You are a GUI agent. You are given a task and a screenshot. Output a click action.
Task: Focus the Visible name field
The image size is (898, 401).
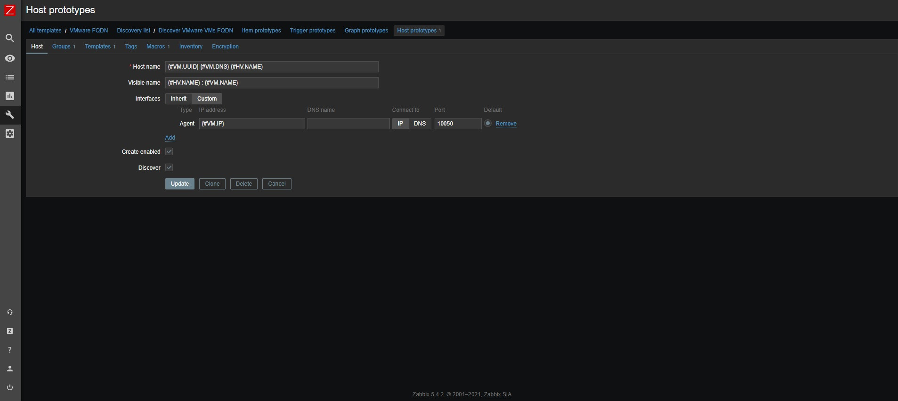(x=272, y=83)
